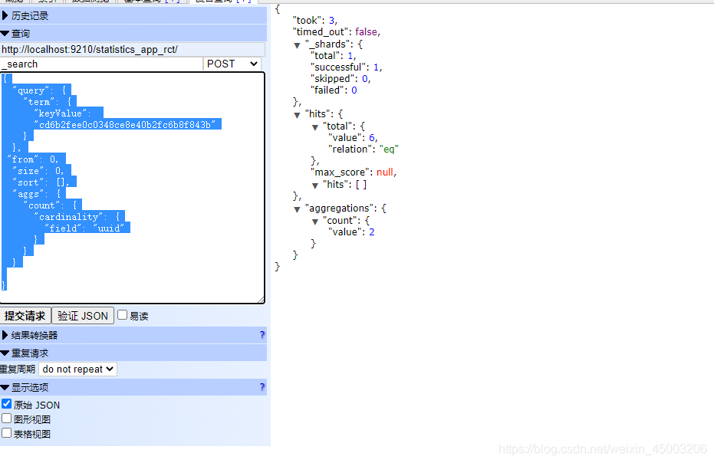Click the count "value": 2 entry
The image size is (714, 463).
click(x=351, y=232)
